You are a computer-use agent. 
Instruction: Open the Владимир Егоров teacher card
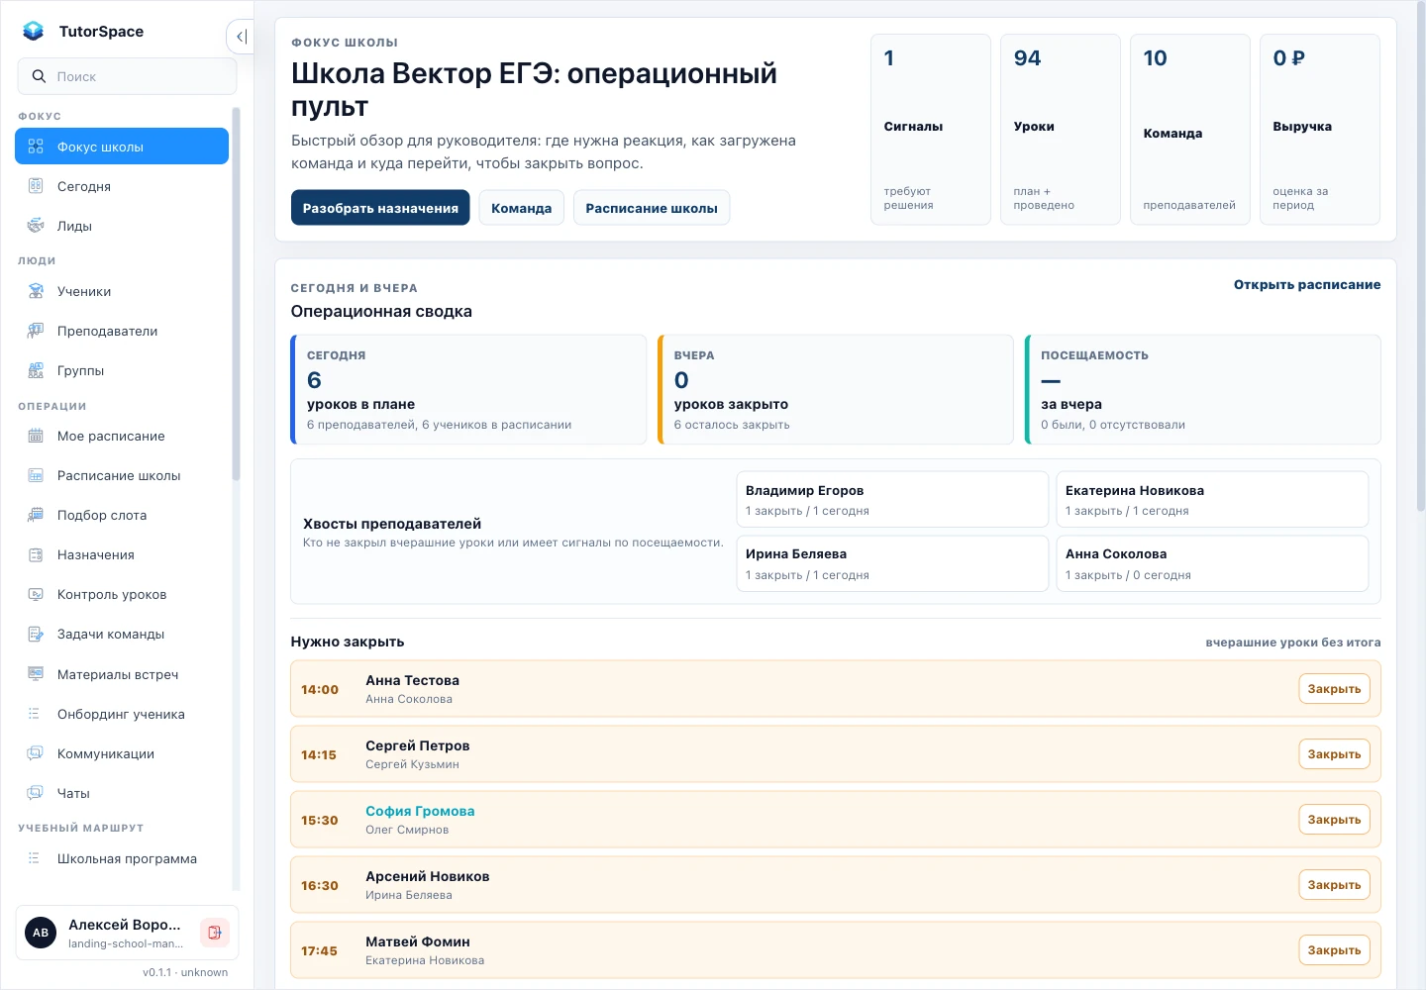(892, 499)
